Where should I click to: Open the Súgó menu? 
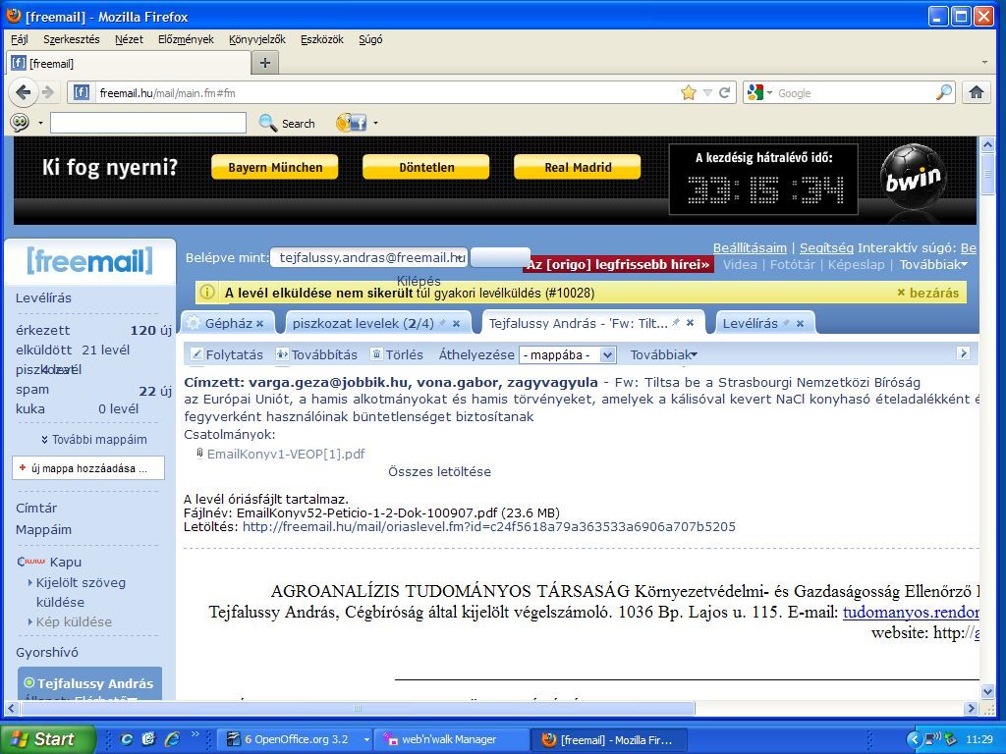[370, 39]
